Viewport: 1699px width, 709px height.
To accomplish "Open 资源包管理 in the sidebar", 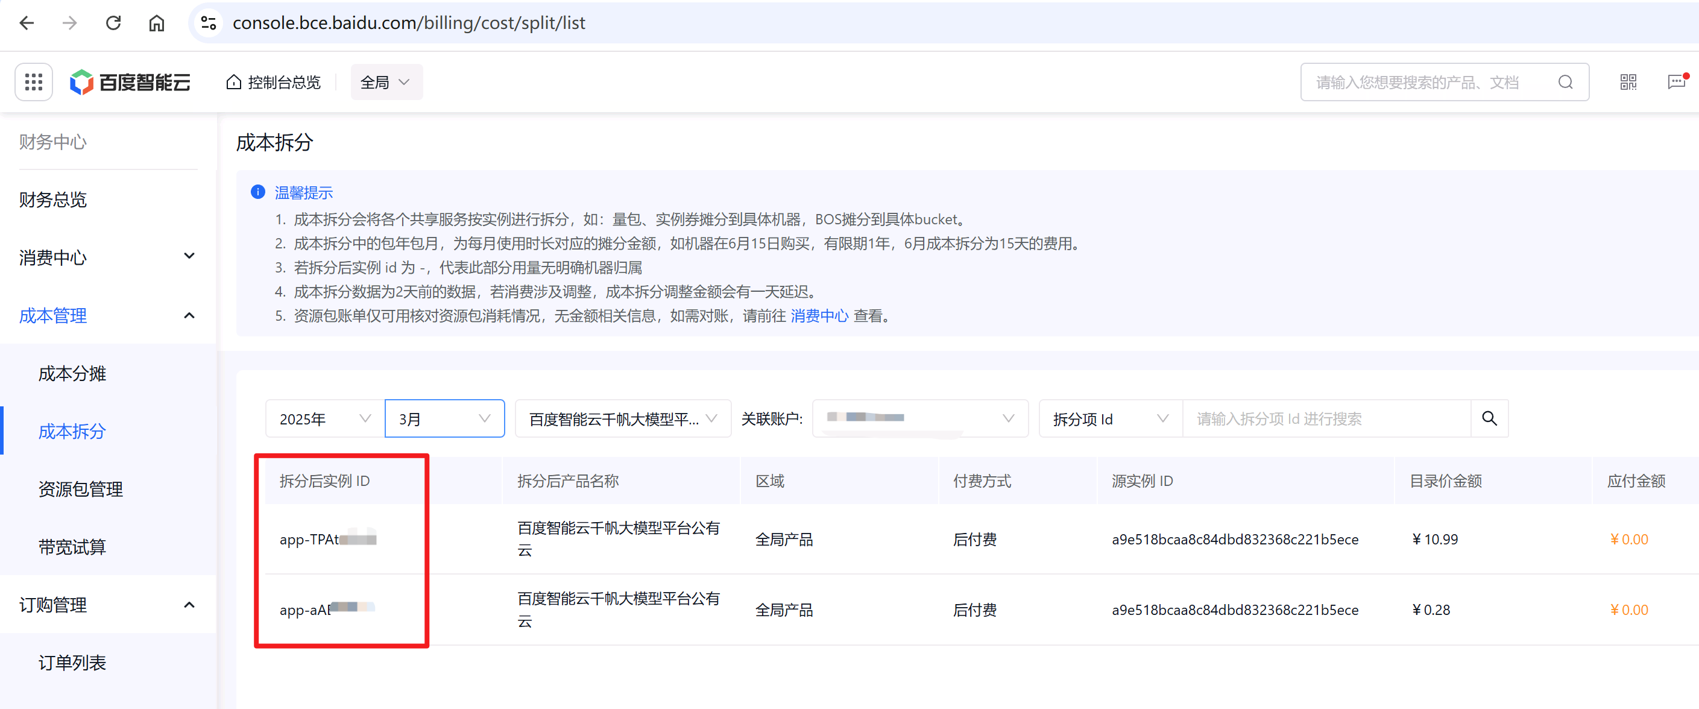I will tap(80, 489).
